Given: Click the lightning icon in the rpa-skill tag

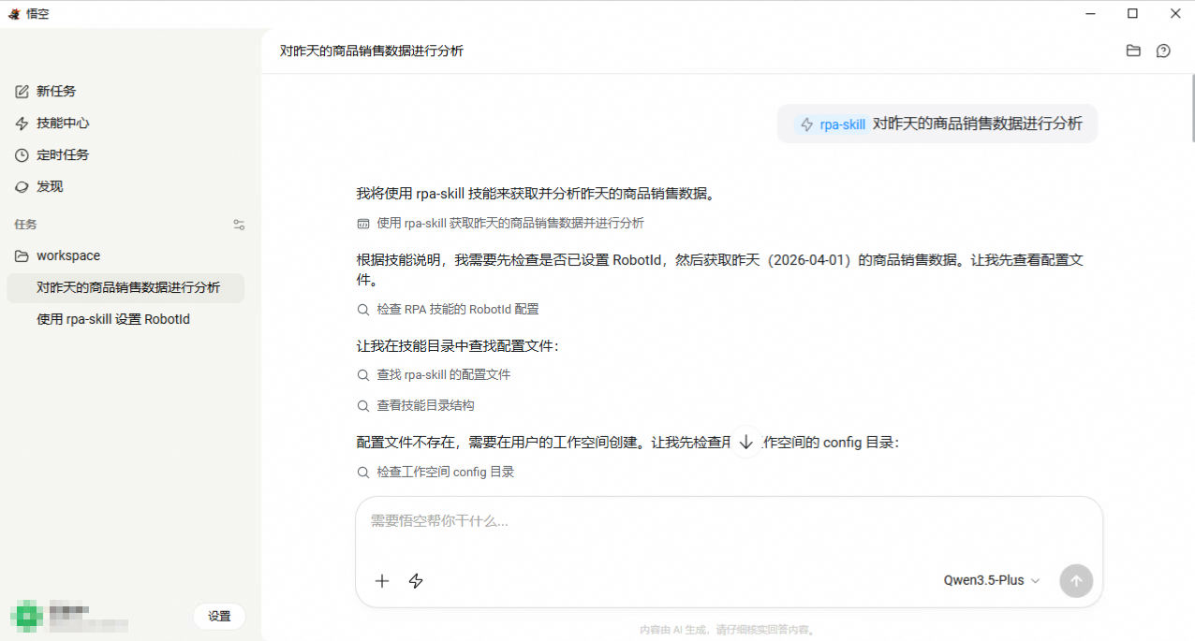Looking at the screenshot, I should pyautogui.click(x=806, y=124).
